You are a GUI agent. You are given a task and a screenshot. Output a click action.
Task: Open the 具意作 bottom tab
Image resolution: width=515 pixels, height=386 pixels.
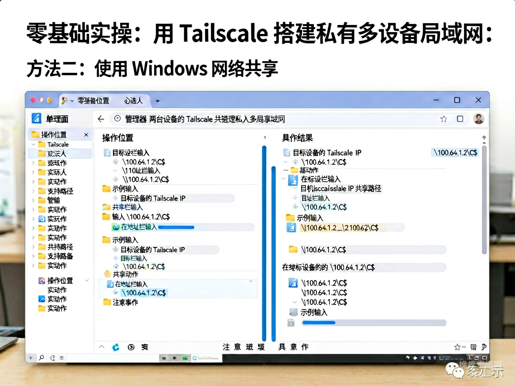pos(293,347)
